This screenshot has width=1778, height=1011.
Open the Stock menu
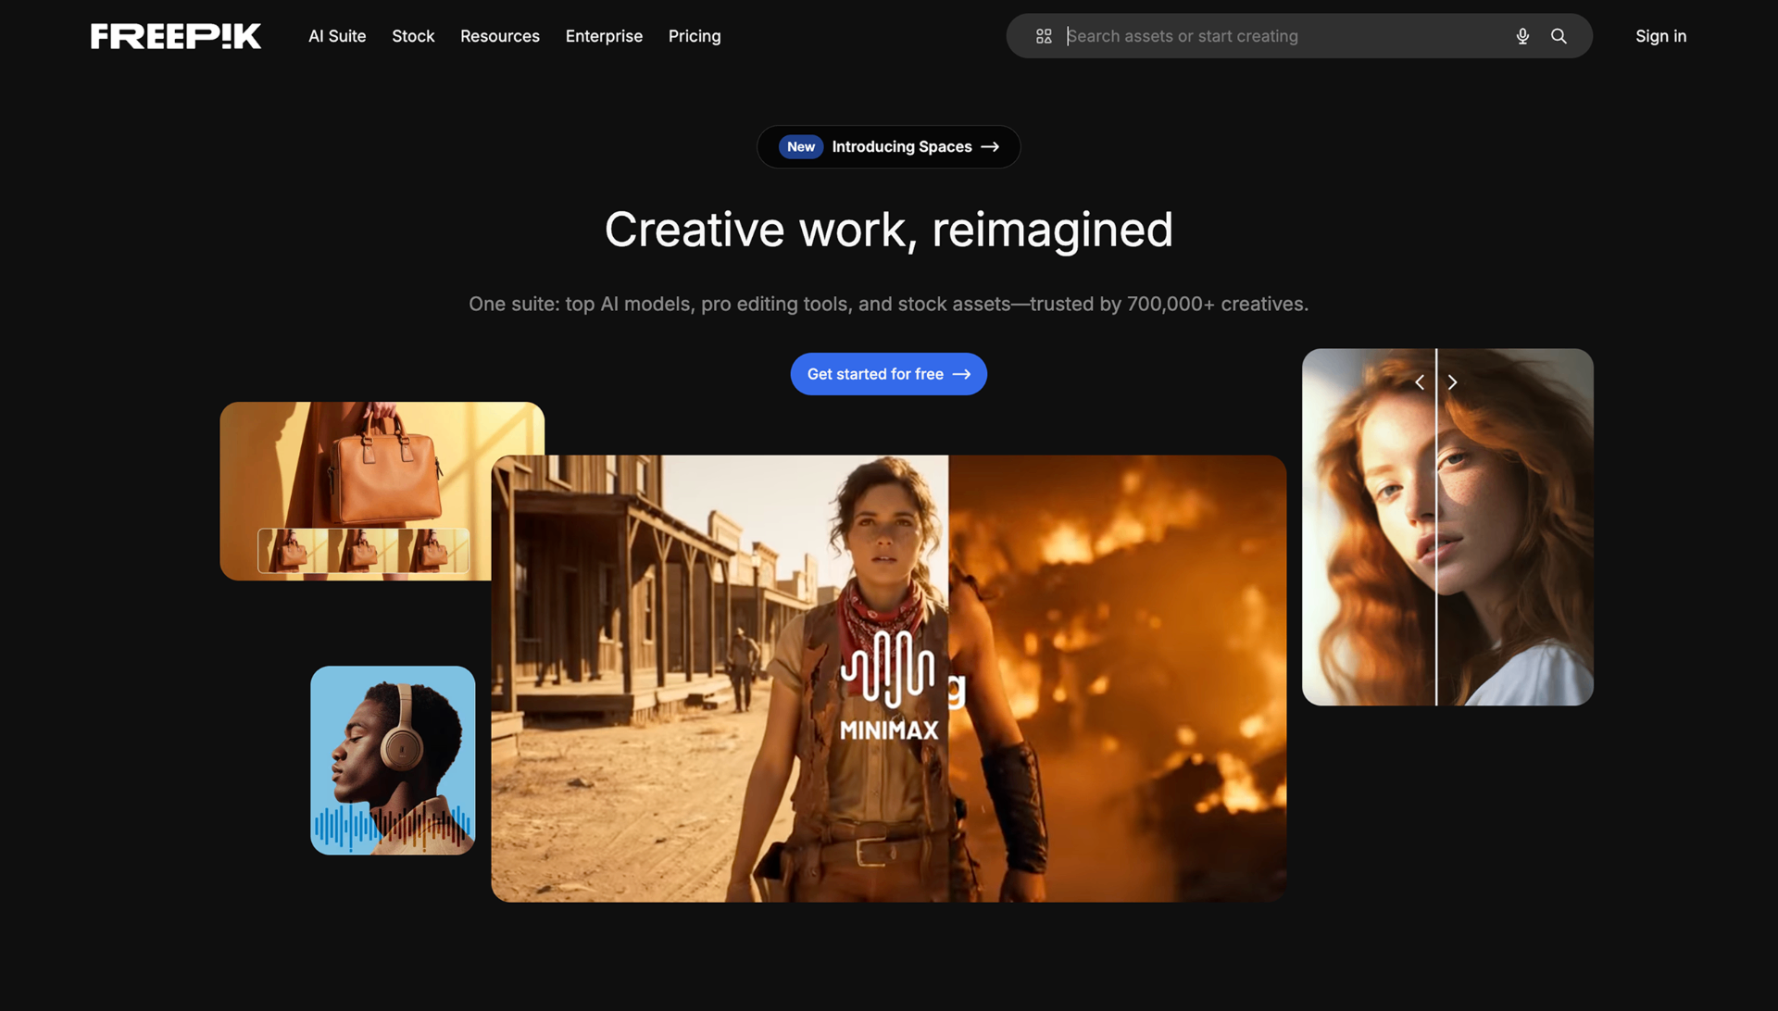pos(413,36)
